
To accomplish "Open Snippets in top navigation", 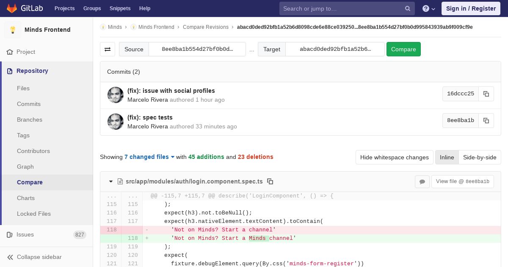I will point(120,8).
